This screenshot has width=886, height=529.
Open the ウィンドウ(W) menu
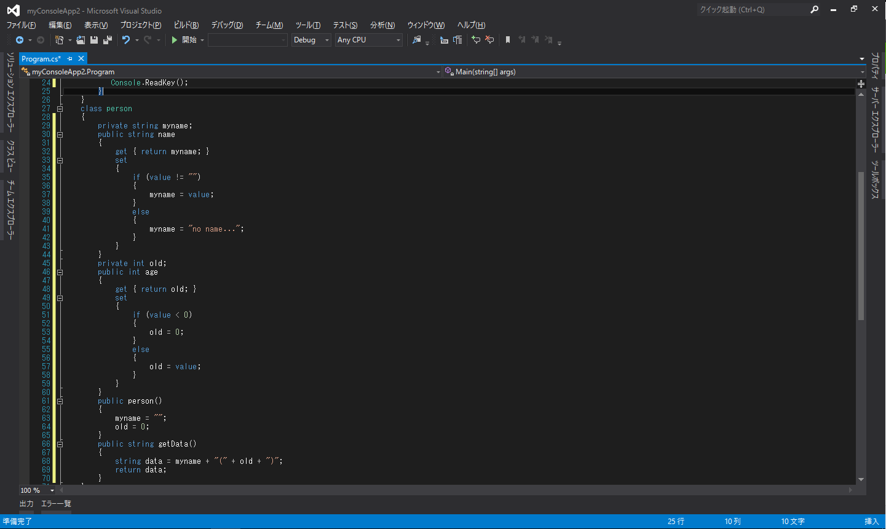tap(426, 25)
